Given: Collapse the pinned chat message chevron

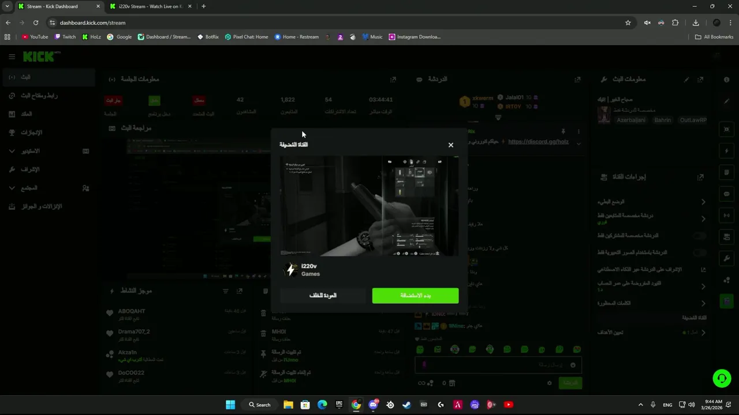Looking at the screenshot, I should click(578, 143).
